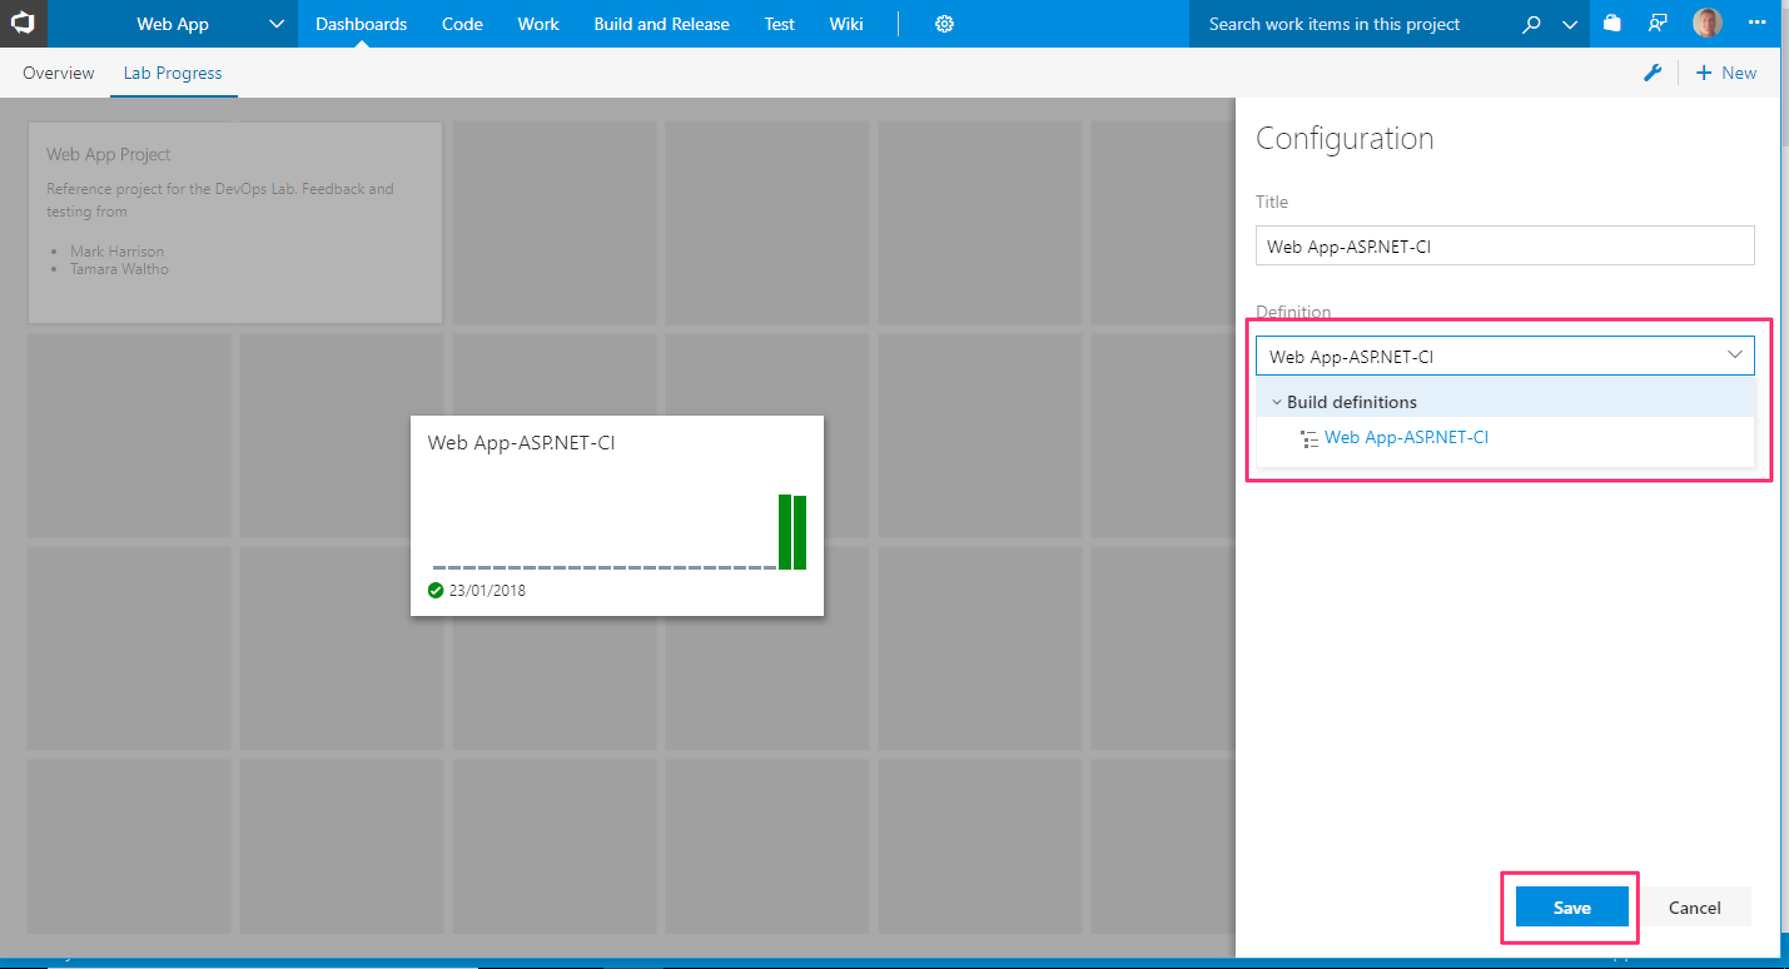Open the Build and Release menu

pyautogui.click(x=661, y=24)
